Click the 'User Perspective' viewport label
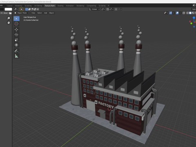This screenshot has width=196, height=147. [30, 17]
